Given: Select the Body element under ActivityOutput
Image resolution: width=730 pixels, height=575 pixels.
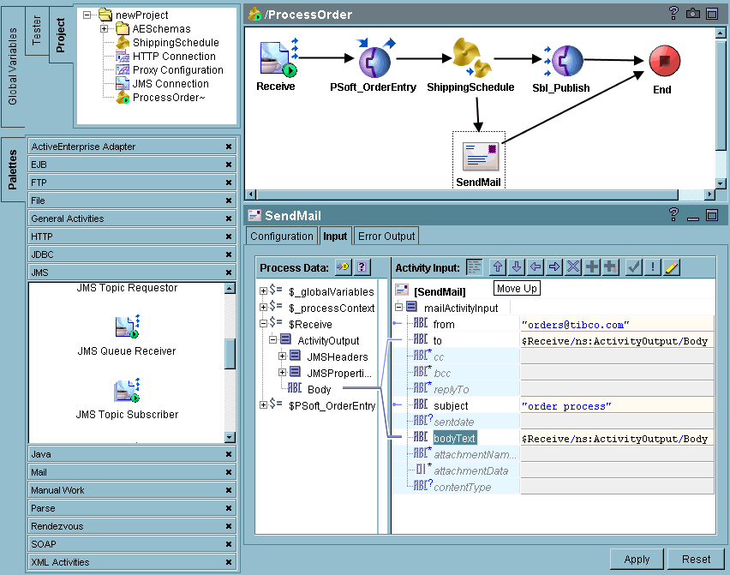Looking at the screenshot, I should click(319, 389).
